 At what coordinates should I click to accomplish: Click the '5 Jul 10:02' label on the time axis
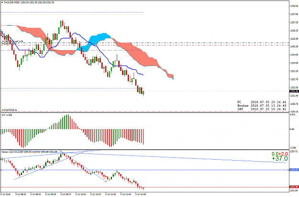[x=81, y=194]
